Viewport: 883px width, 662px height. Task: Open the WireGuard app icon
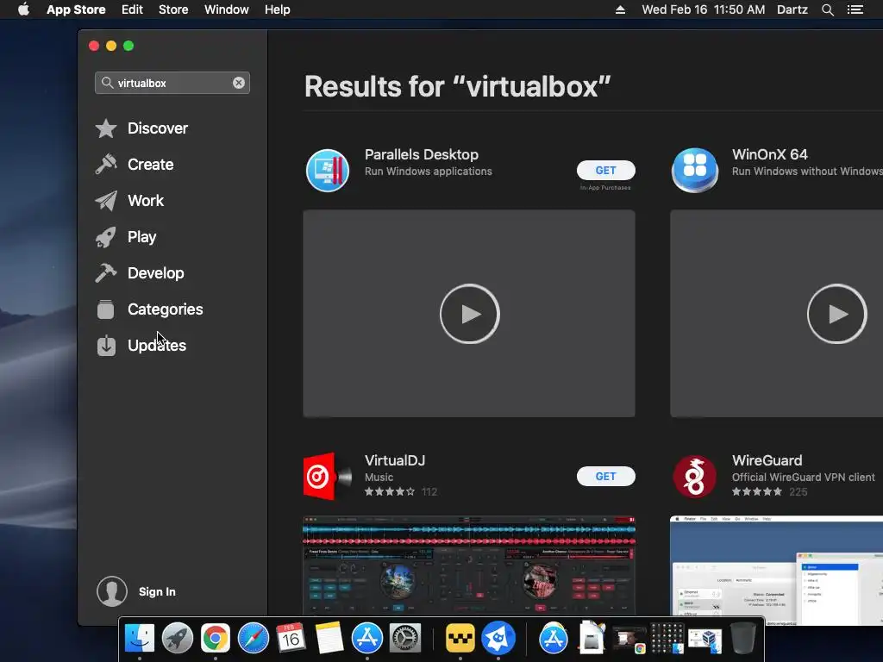click(x=694, y=476)
